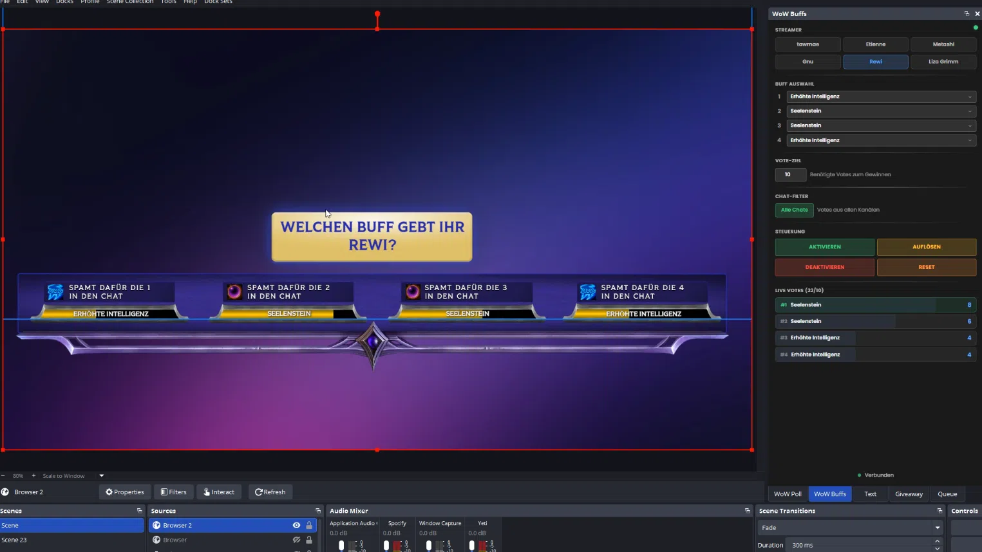Float the WoW Buffs dock panel

[966, 14]
